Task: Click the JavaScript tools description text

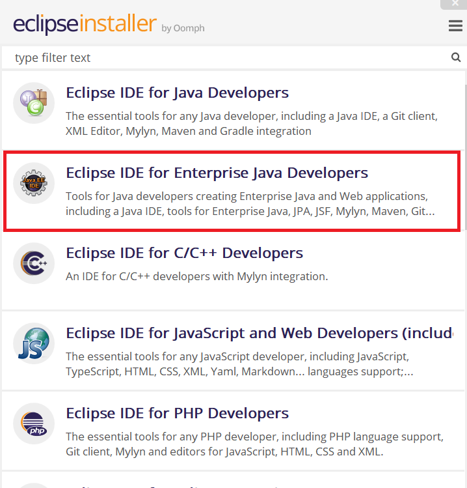Action: click(239, 364)
